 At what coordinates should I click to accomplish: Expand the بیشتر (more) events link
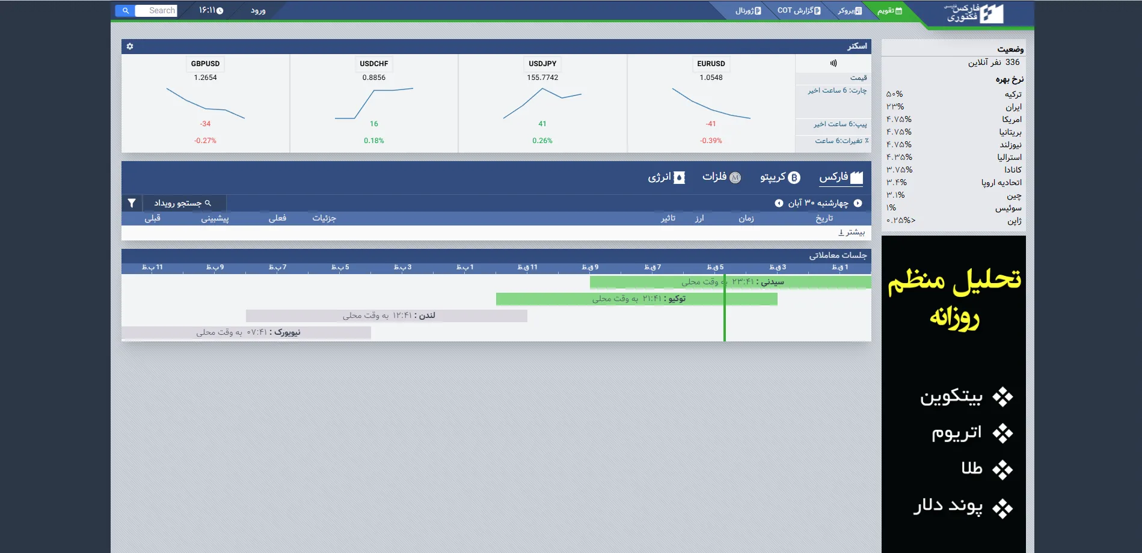coord(852,232)
